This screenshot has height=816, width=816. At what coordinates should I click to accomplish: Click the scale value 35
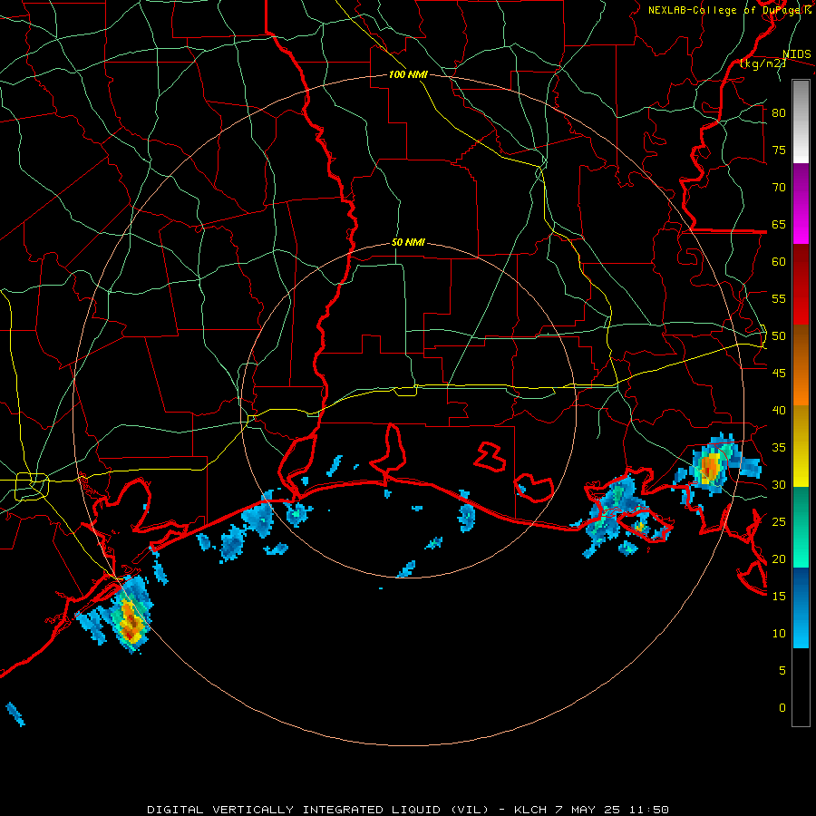point(779,448)
